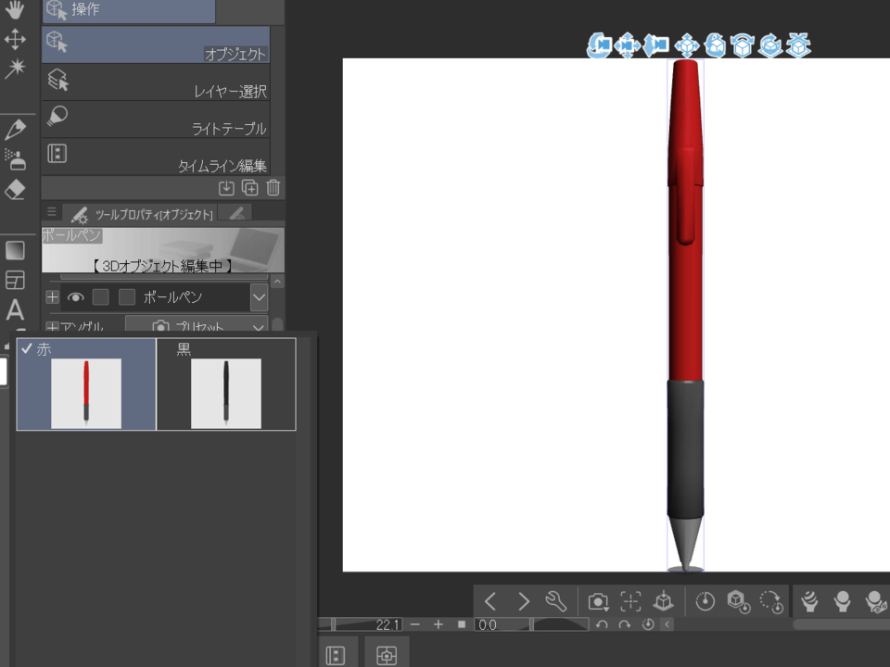Click the 22.1 zoom value control

[x=388, y=624]
